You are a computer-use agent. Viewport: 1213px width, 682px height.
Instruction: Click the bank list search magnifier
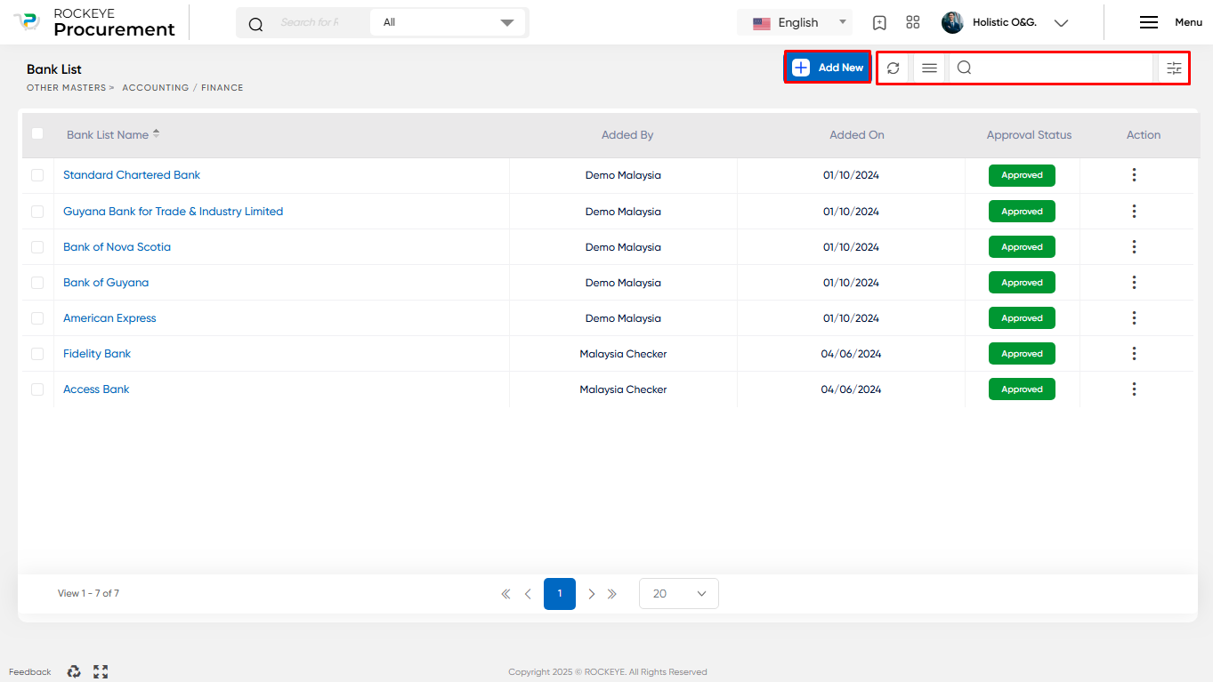[964, 68]
